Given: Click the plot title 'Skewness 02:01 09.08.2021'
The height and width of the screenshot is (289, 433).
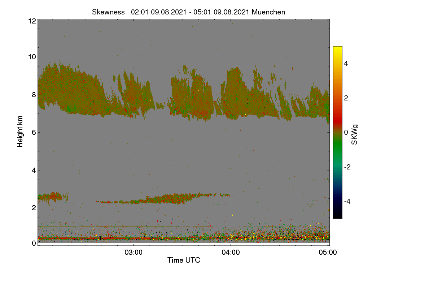Looking at the screenshot, I should pyautogui.click(x=188, y=12).
